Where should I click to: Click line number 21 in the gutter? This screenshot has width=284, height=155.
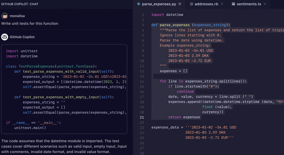click(x=142, y=117)
